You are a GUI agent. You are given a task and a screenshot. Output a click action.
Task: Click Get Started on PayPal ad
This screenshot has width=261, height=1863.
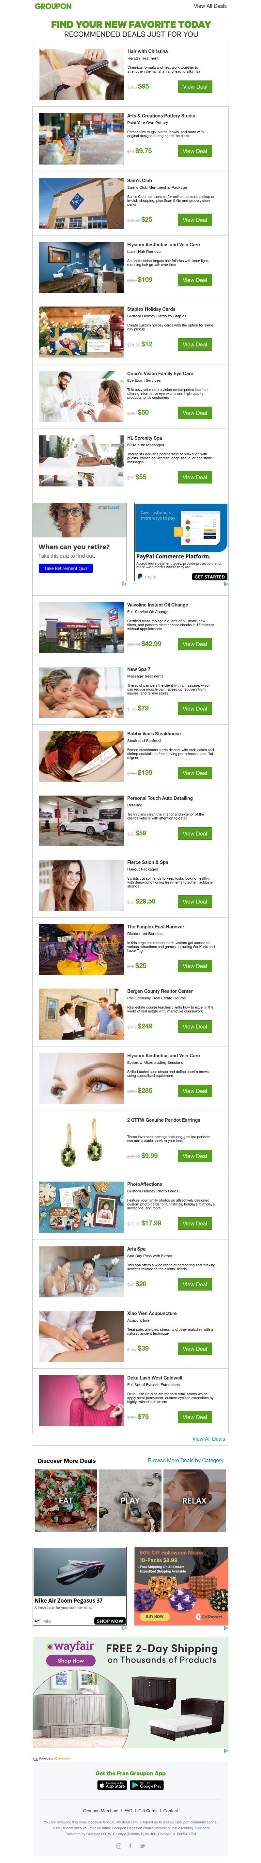[209, 576]
